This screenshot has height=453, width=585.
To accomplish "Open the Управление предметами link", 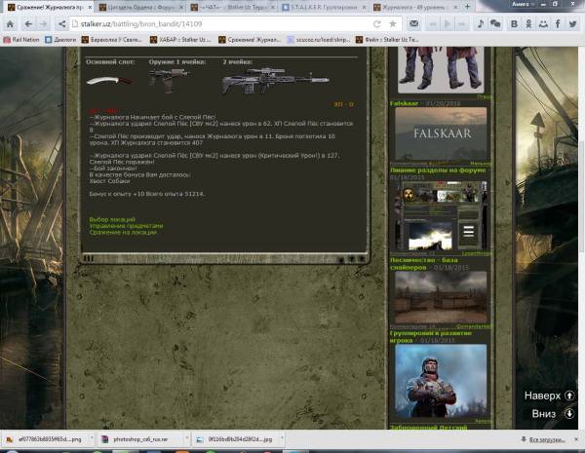I will point(126,226).
